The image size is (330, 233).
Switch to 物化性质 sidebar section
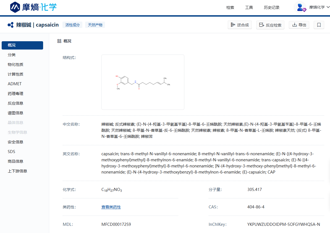click(x=15, y=64)
